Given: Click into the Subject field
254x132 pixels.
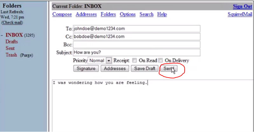Looking at the screenshot, I should [137, 52].
